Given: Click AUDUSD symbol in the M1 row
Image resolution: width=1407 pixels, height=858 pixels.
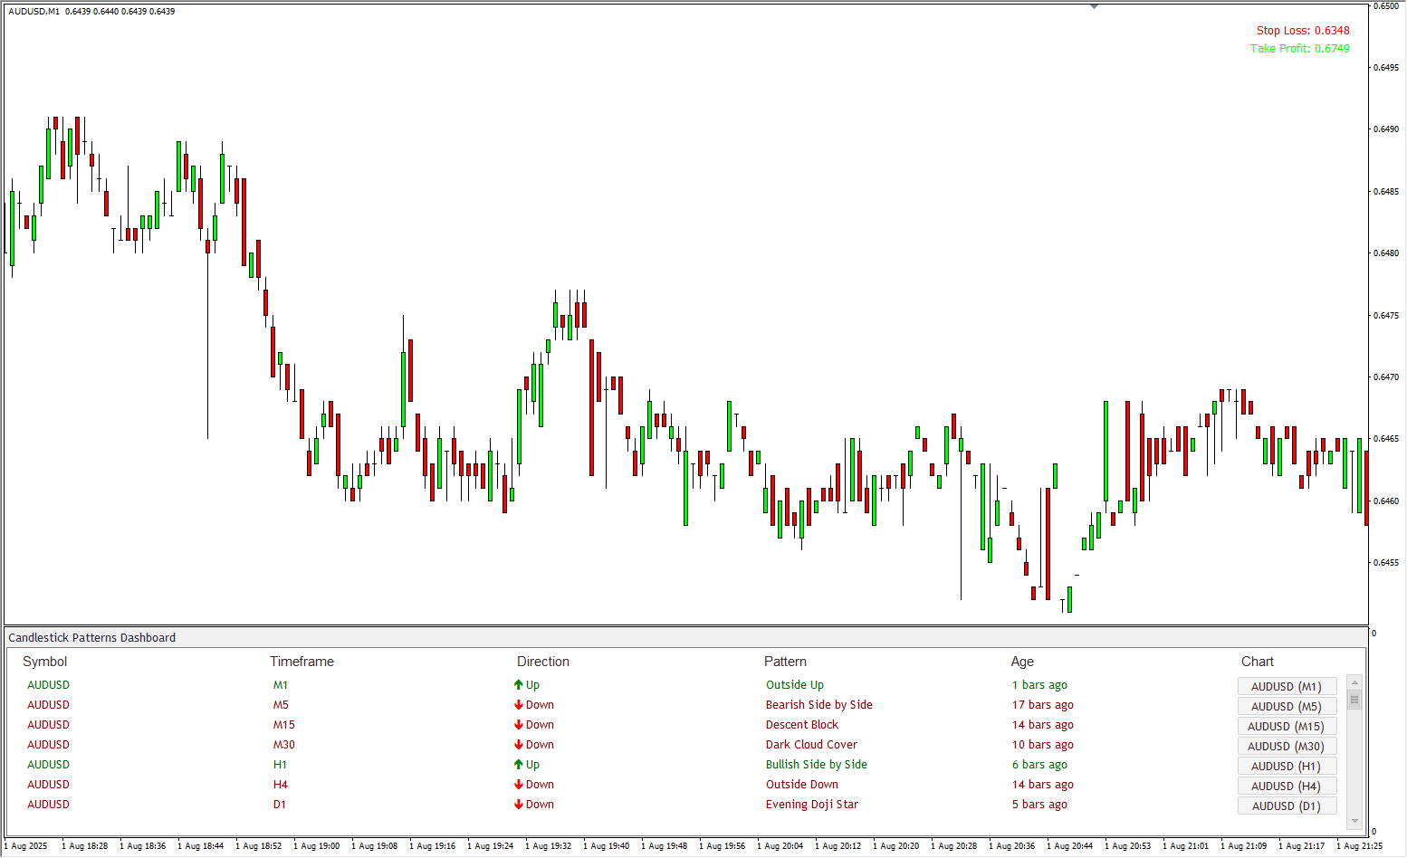Looking at the screenshot, I should click(x=48, y=685).
